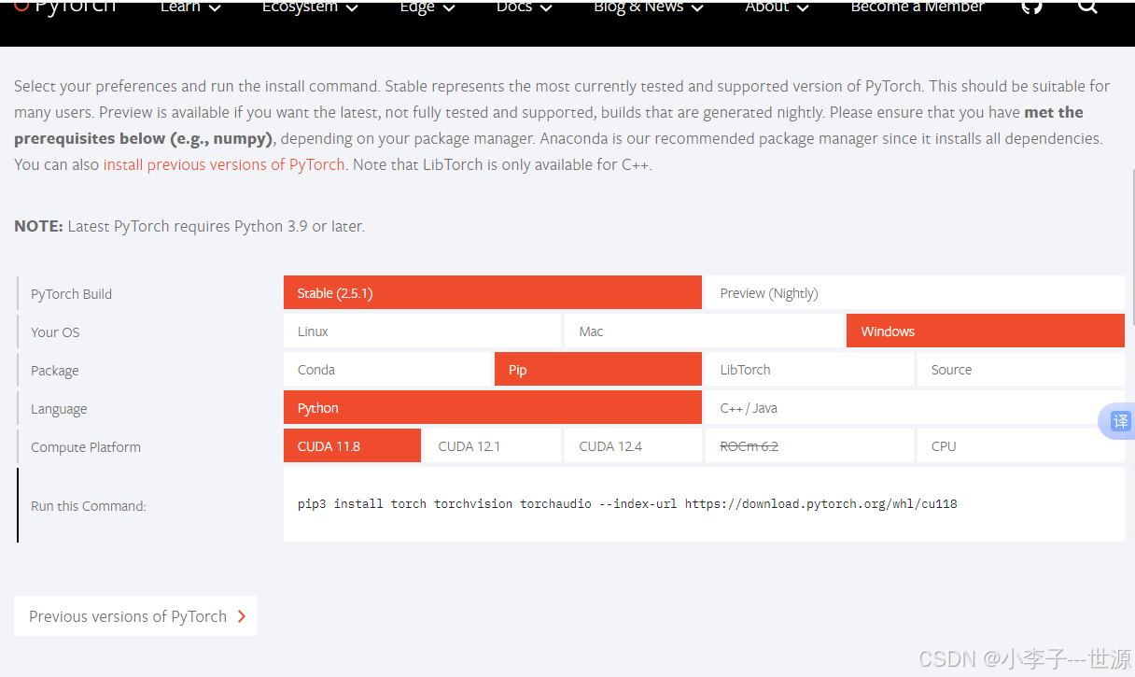Select CUDA 11.8 compute platform
This screenshot has width=1135, height=677.
pos(352,445)
